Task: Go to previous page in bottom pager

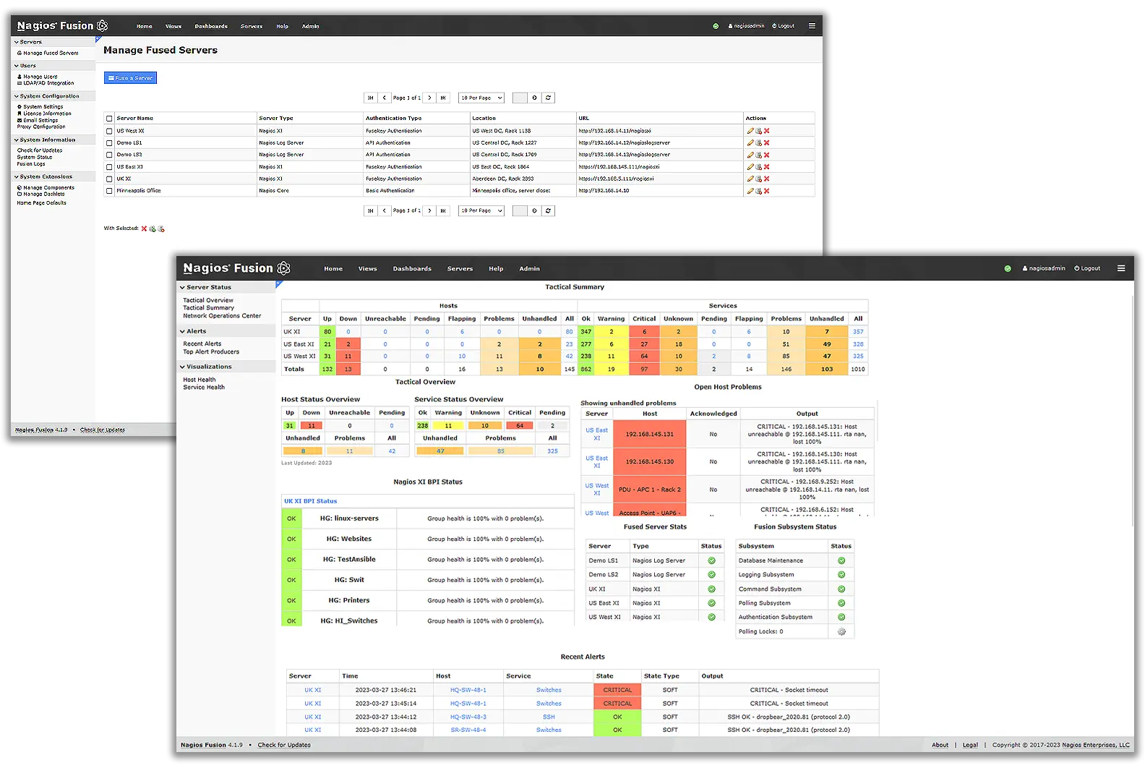Action: coord(385,210)
